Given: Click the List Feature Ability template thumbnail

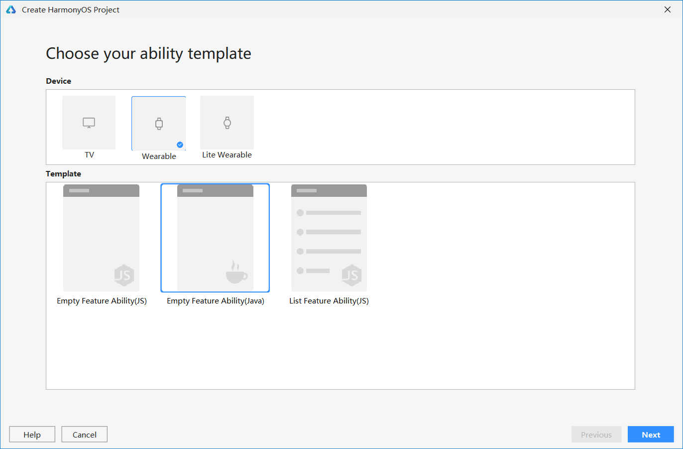Looking at the screenshot, I should (x=329, y=238).
